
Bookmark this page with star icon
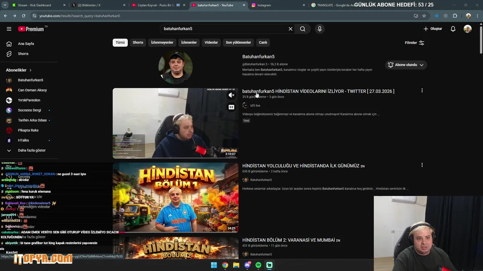point(424,16)
